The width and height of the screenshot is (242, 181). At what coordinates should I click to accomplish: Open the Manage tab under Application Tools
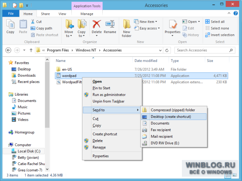pyautogui.click(x=87, y=14)
